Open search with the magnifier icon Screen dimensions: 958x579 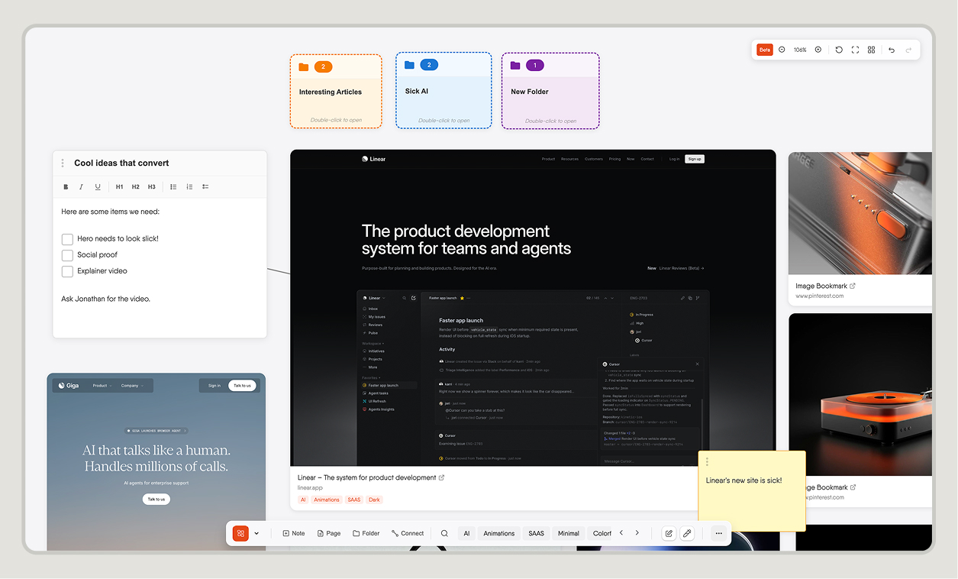click(444, 533)
